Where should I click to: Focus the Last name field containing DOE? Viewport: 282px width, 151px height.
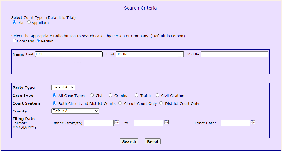(x=69, y=54)
